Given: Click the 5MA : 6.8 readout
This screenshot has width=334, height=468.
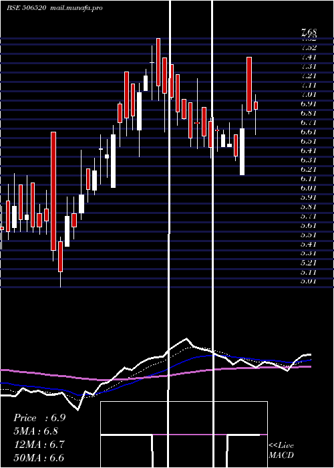Looking at the screenshot, I should click(36, 431).
